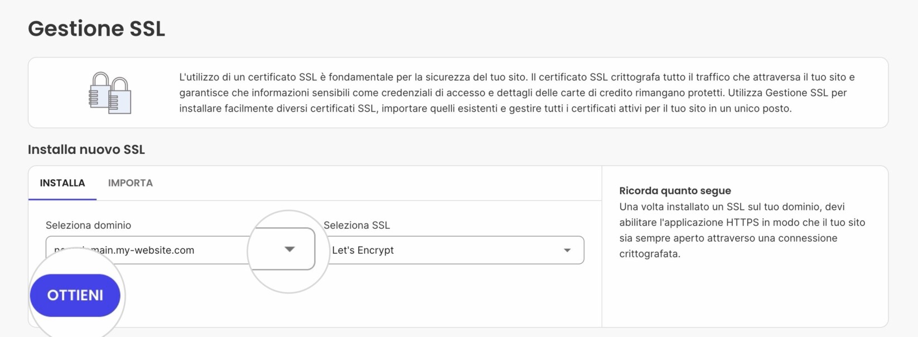Select the Let's Encrypt SSL field
Viewport: 918px width, 337px height.
[x=454, y=250]
